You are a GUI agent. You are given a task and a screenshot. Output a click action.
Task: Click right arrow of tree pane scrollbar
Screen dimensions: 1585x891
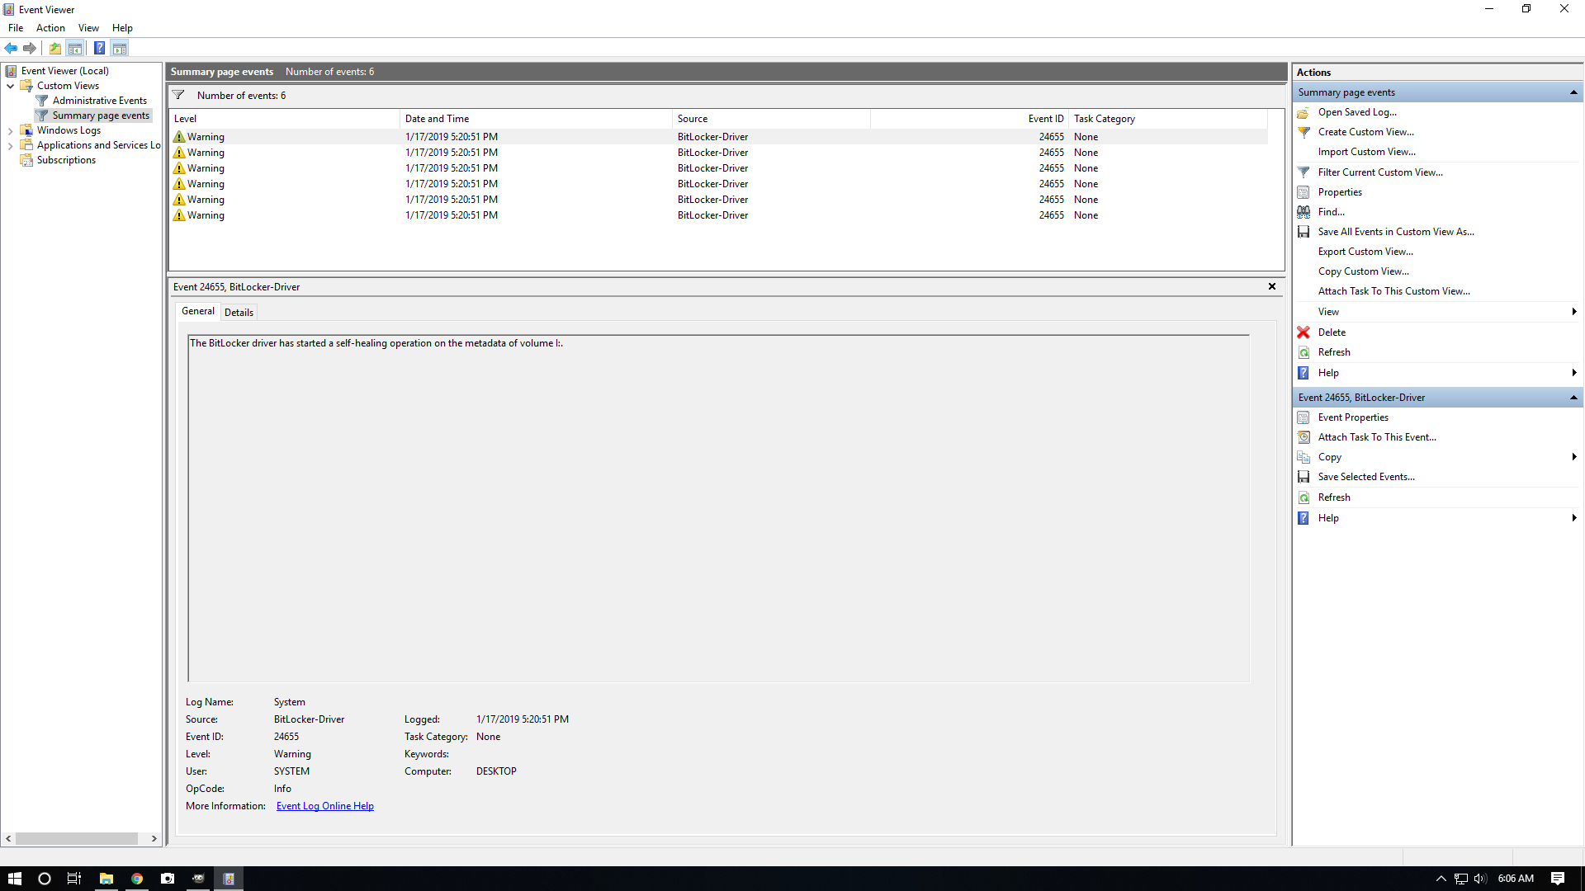pos(154,839)
